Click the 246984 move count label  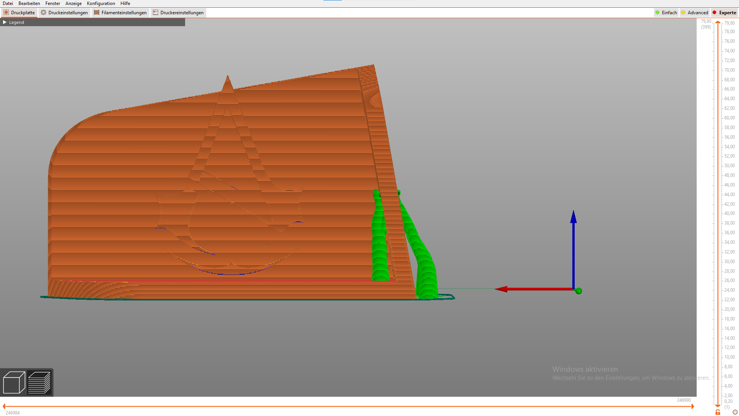pyautogui.click(x=13, y=413)
